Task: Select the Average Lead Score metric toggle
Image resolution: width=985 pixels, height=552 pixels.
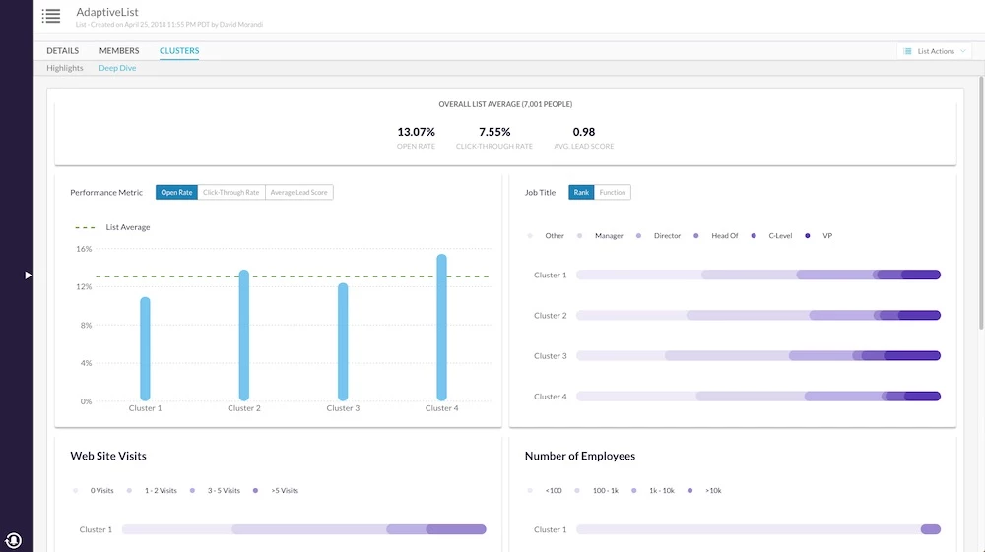Action: click(x=299, y=192)
